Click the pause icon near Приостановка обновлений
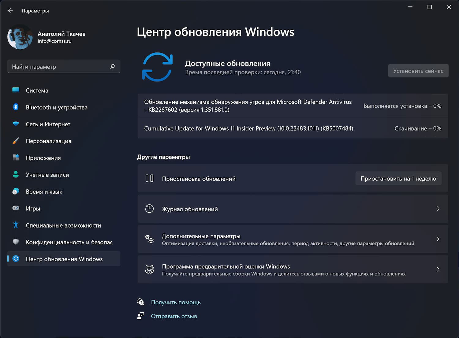The width and height of the screenshot is (459, 338). (x=149, y=178)
